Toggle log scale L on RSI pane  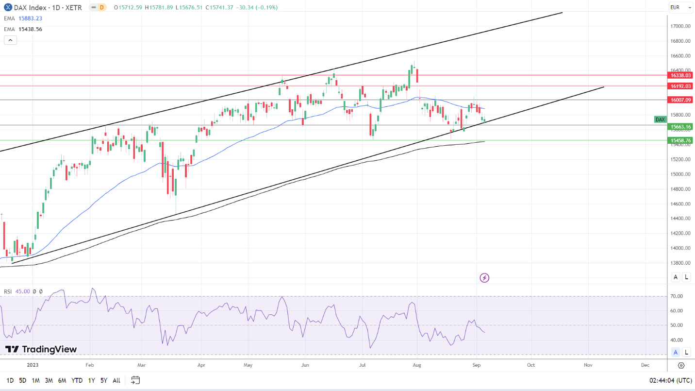tap(686, 352)
